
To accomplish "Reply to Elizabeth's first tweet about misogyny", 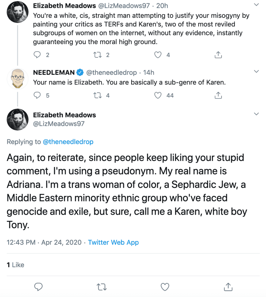I will pyautogui.click(x=37, y=55).
